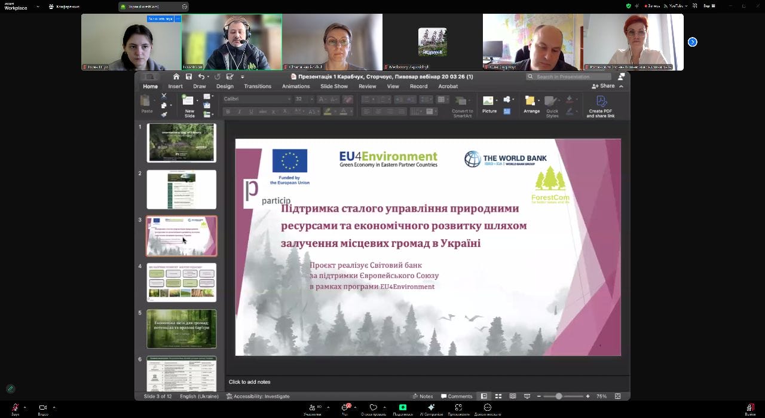The image size is (765, 418).
Task: Expand Zoom video options arrow
Action: click(54, 407)
